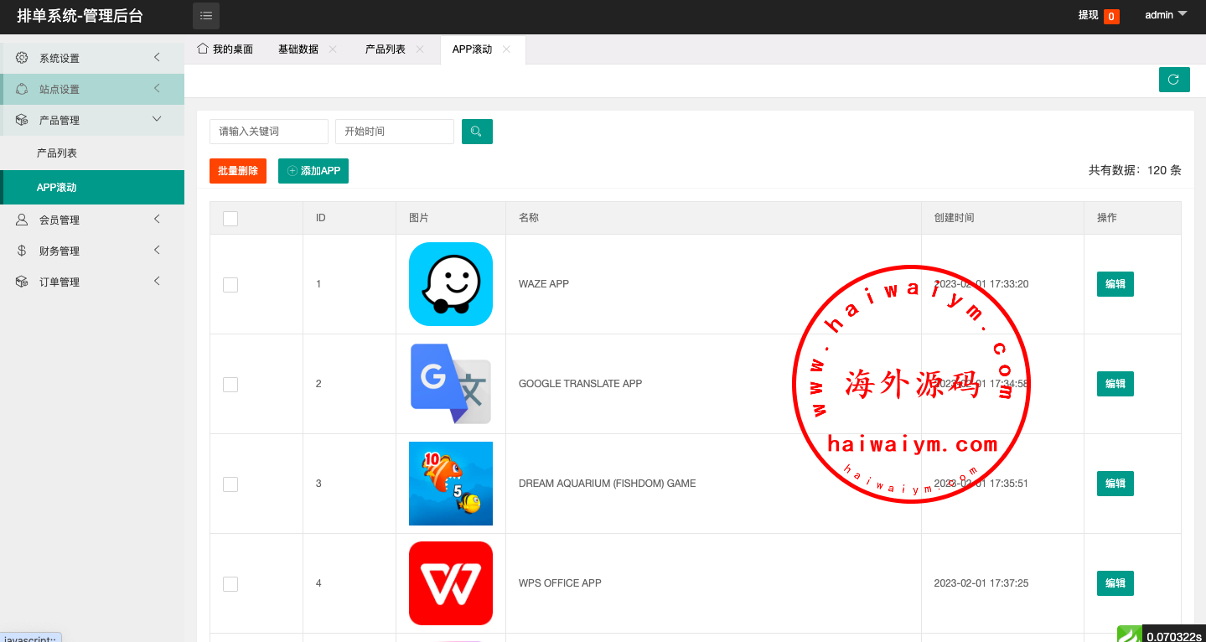1206x642 pixels.
Task: Tick the select-all checkbox in header
Action: click(x=230, y=219)
